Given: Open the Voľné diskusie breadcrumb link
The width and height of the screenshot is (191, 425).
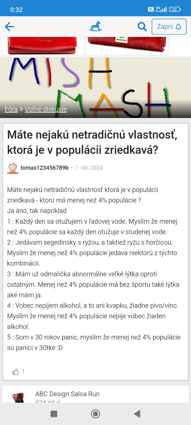Looking at the screenshot, I should (46, 109).
